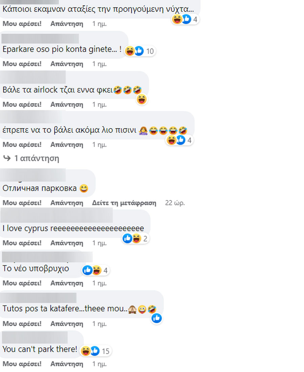Click "Δείτε τη μετάφραση" on Russian comment

click(x=124, y=203)
